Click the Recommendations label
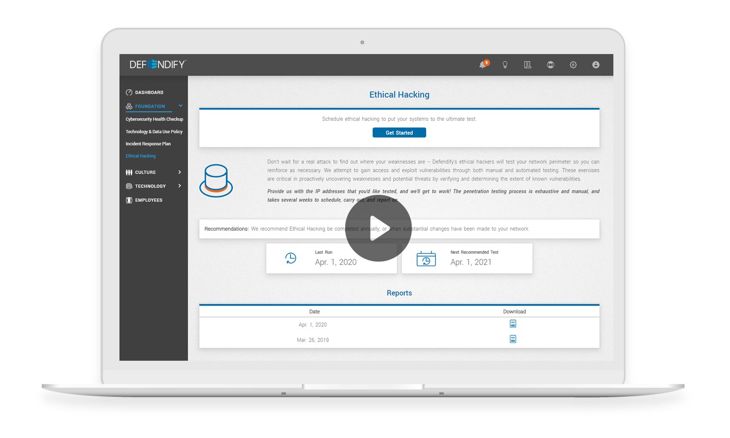 [x=226, y=229]
